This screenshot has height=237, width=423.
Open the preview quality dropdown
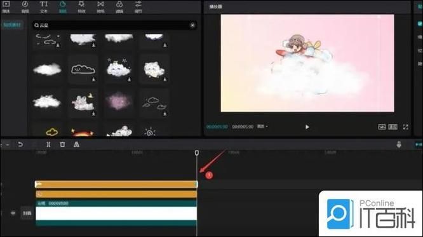coord(262,126)
